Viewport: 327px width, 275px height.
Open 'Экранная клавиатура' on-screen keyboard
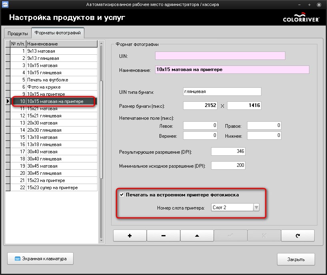pos(40,259)
